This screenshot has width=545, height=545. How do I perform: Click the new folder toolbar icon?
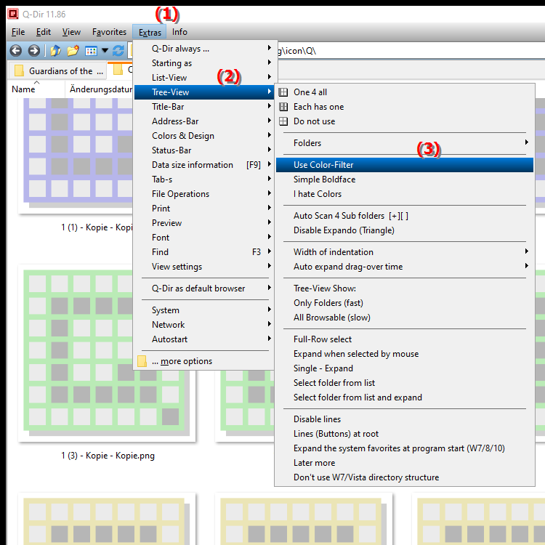73,51
